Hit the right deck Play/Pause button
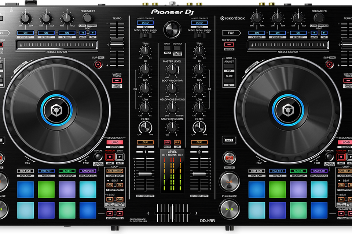 click(x=229, y=209)
